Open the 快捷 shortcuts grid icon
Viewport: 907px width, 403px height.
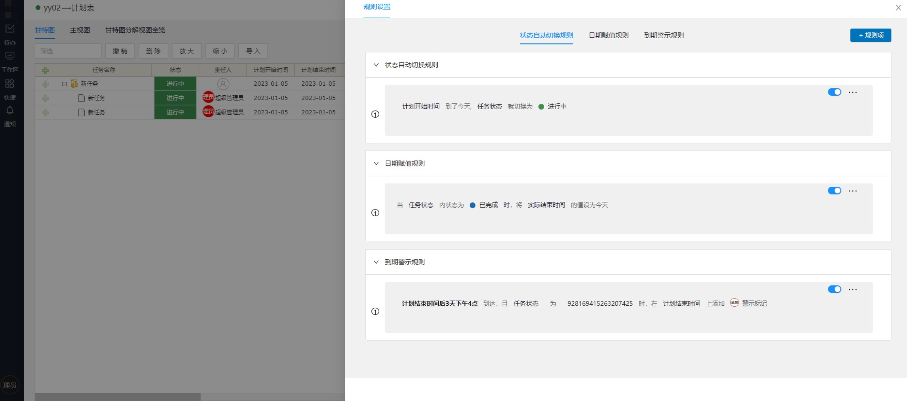coord(9,83)
